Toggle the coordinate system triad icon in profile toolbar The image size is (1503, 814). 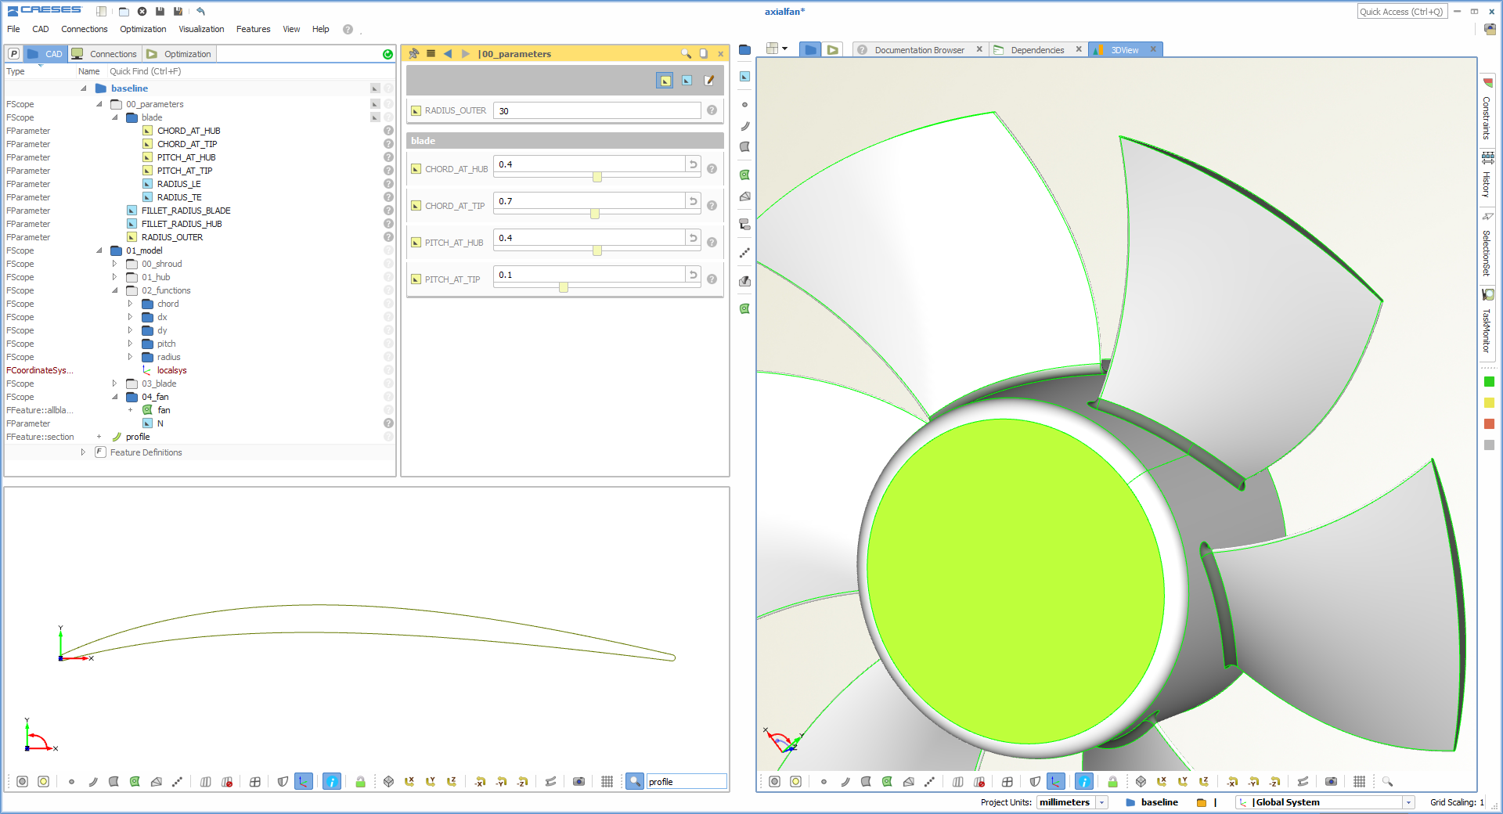pyautogui.click(x=304, y=781)
